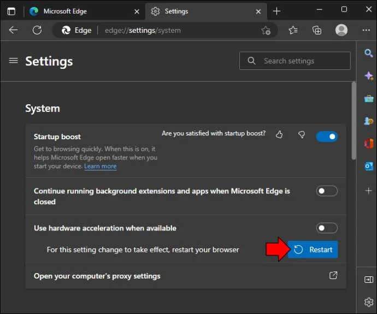
Task: Minimize the browser window
Action: [x=319, y=10]
